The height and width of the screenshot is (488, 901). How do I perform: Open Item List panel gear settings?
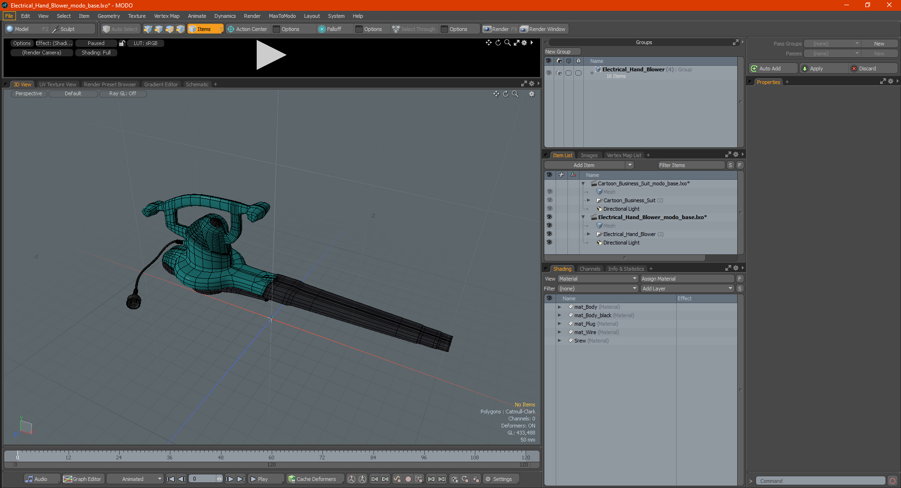click(735, 155)
